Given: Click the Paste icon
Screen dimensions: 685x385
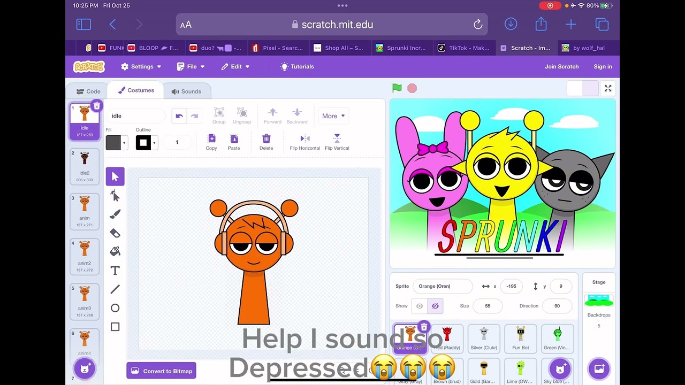Looking at the screenshot, I should click(234, 142).
